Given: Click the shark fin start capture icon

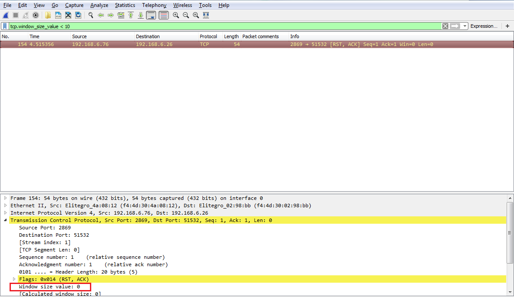Looking at the screenshot, I should 6,15.
